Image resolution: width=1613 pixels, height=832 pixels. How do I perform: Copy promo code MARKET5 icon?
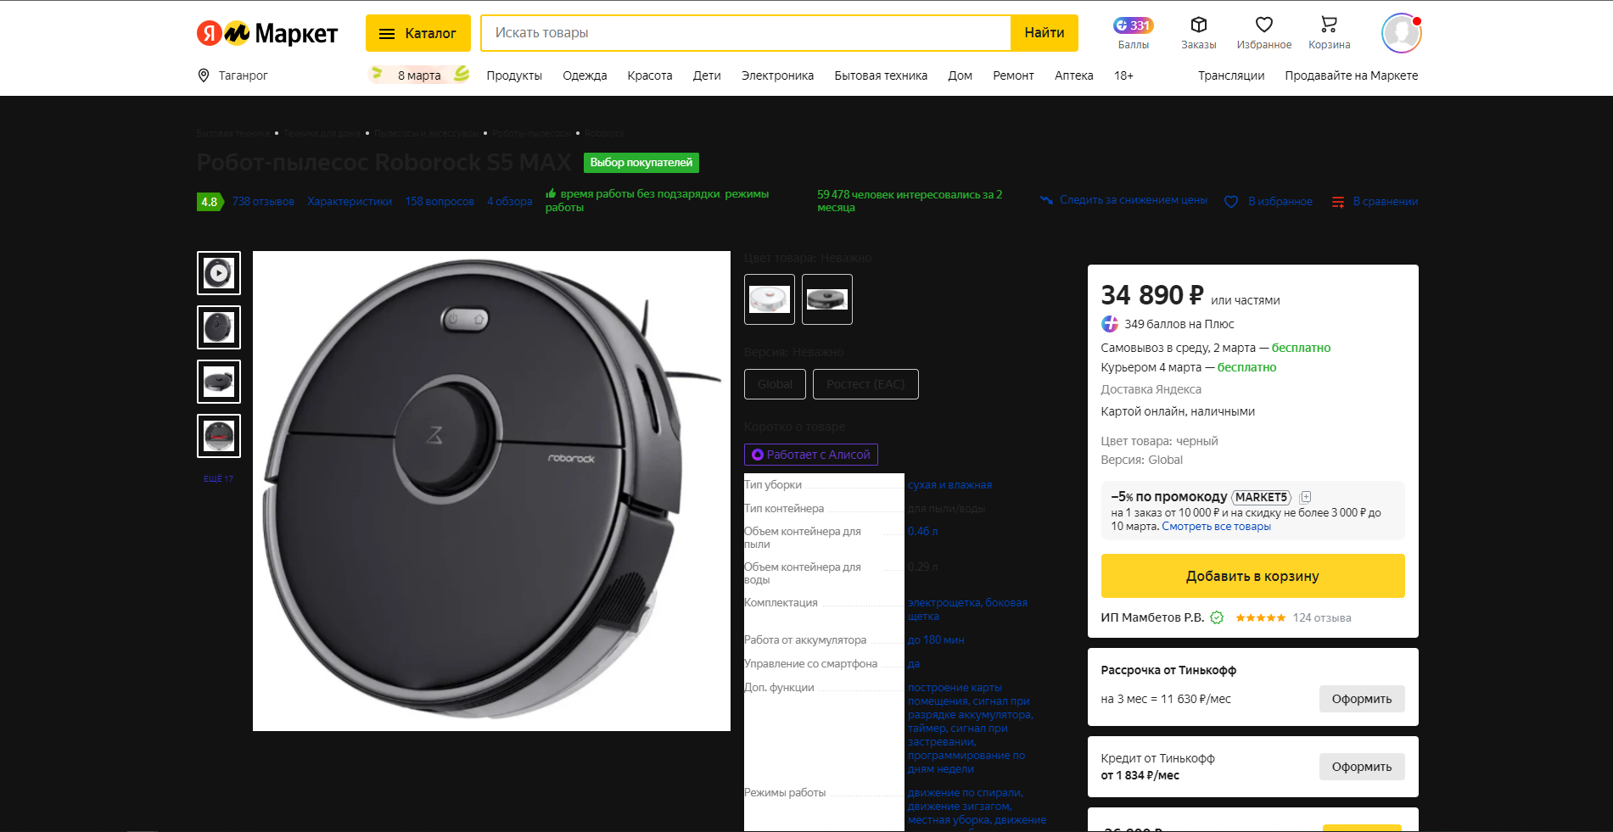(1306, 497)
